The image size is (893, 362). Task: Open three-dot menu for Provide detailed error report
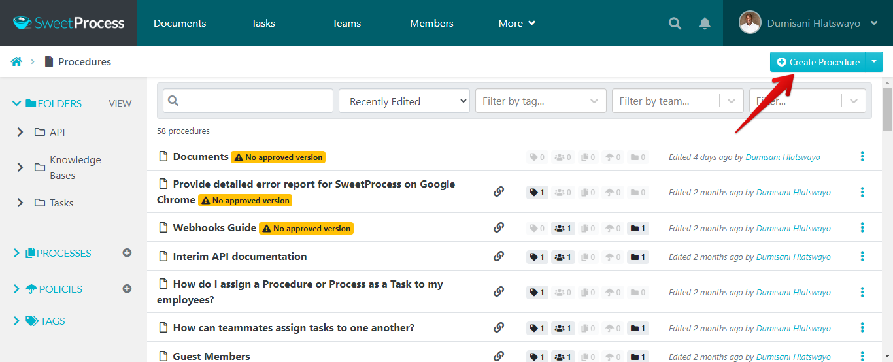tap(862, 192)
